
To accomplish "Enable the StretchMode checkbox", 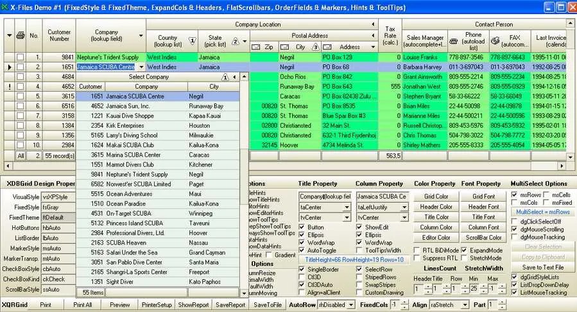I will (465, 258).
